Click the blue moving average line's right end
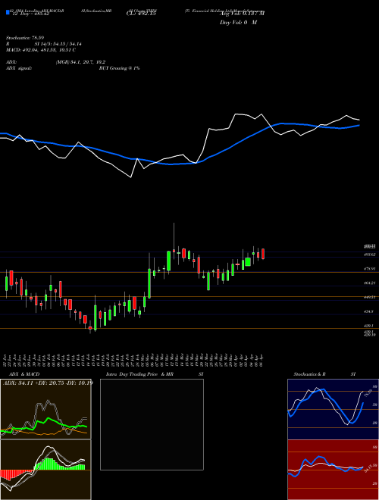Viewport: 379px width, 500px height. pos(359,125)
